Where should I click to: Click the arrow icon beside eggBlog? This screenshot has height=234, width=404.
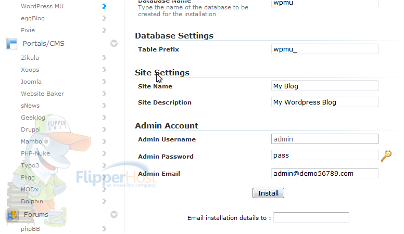104,18
